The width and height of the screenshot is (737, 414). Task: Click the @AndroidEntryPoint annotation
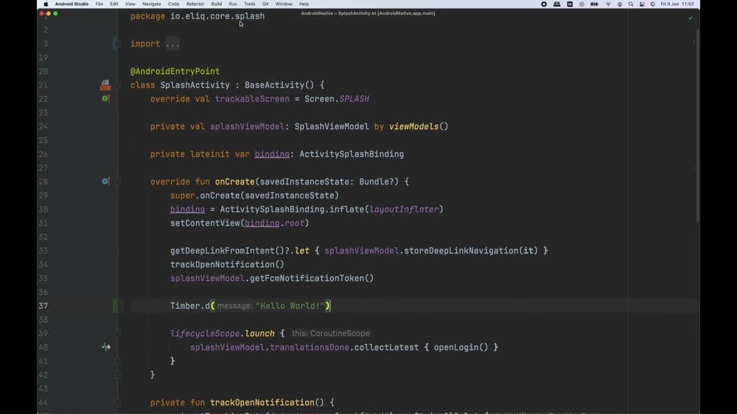click(x=175, y=71)
